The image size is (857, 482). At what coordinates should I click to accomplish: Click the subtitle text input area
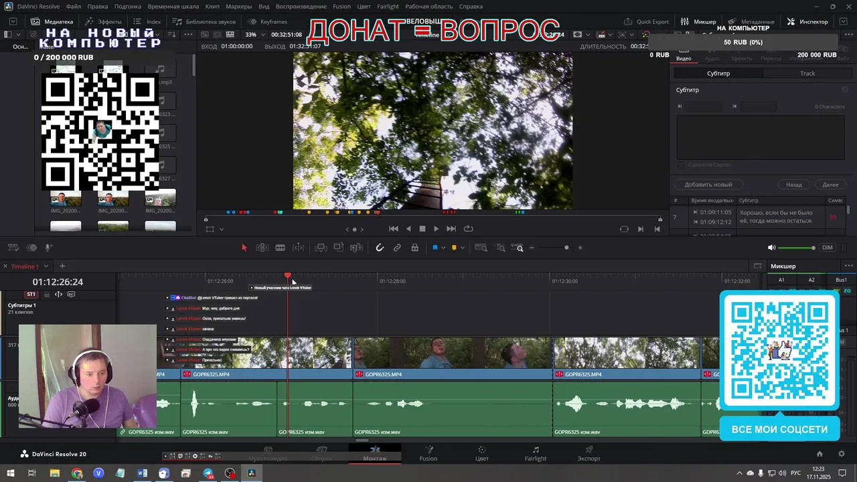click(761, 137)
